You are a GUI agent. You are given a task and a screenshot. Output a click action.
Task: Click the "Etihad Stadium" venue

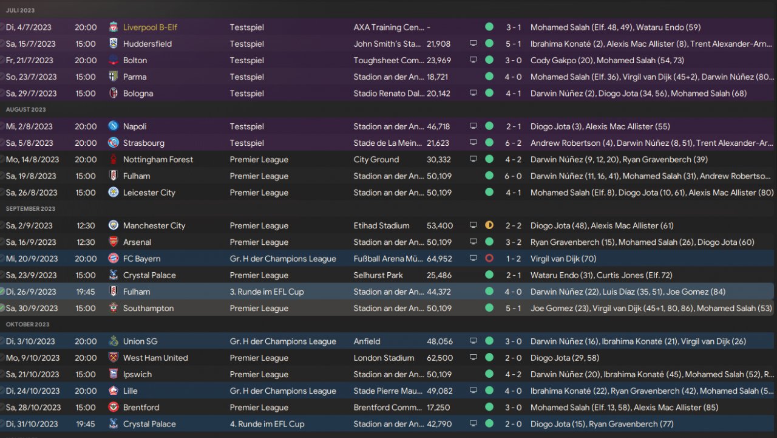coord(382,225)
